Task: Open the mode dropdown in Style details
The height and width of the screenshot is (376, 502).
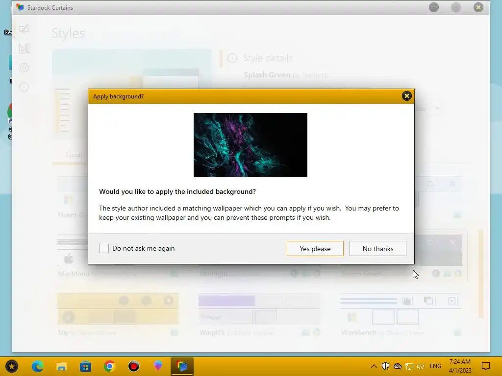Action: (x=428, y=109)
